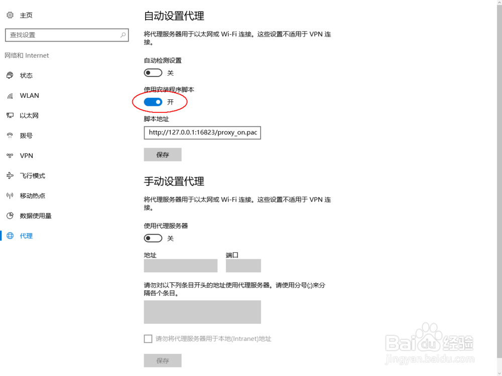The image size is (502, 376).
Task: Go to the 主页 home label
Action: pos(26,16)
